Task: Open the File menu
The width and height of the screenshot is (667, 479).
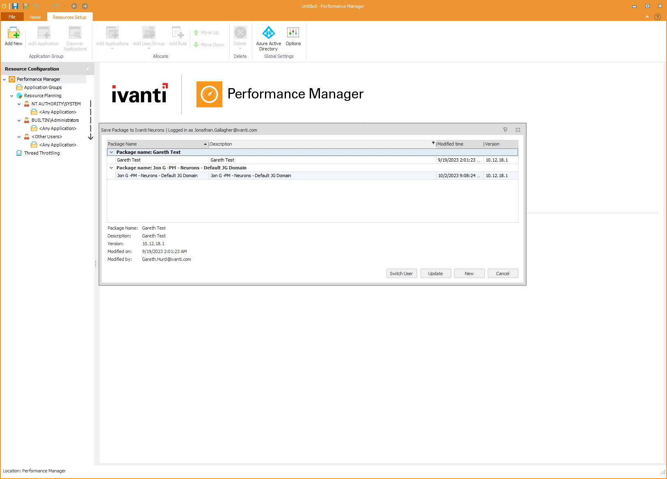Action: pyautogui.click(x=12, y=17)
